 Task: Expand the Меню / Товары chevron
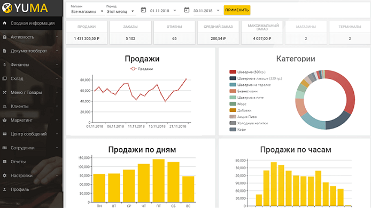(x=57, y=92)
